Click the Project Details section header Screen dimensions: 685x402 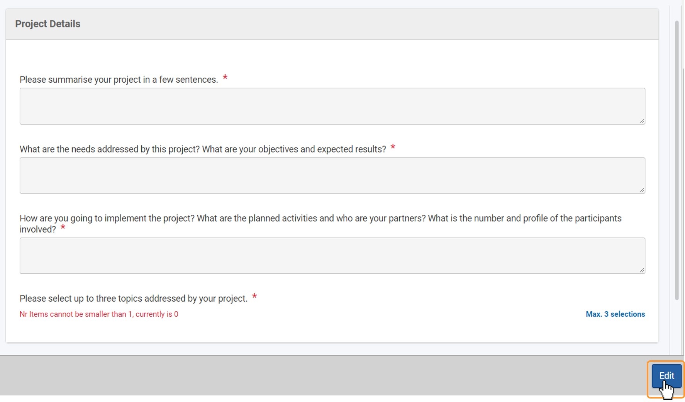coord(47,24)
